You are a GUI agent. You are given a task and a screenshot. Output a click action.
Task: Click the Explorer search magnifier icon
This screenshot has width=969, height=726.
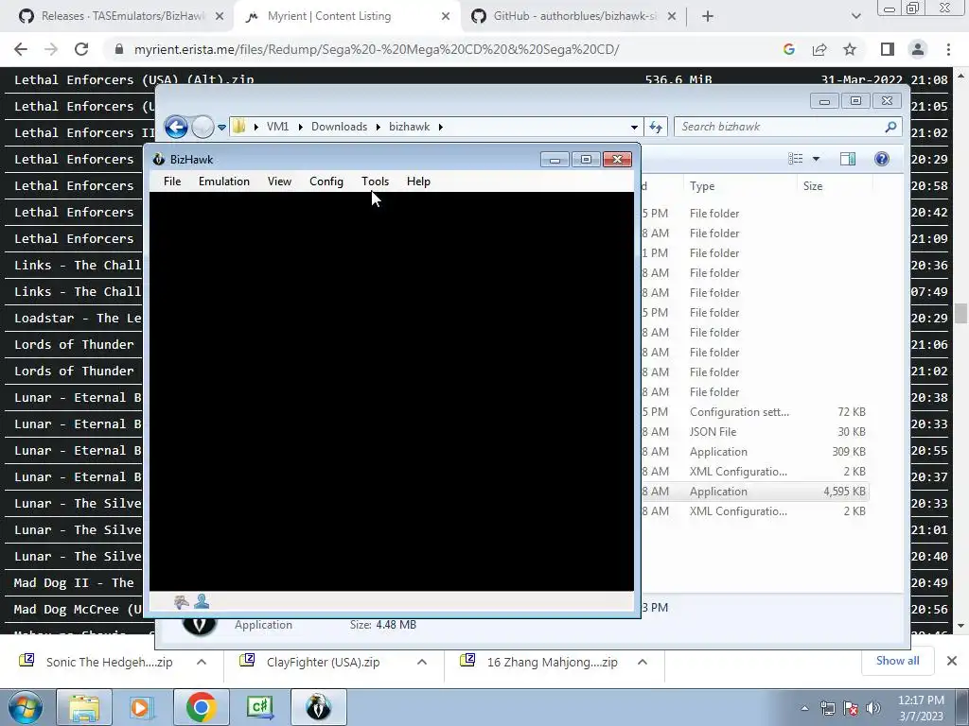pos(890,127)
